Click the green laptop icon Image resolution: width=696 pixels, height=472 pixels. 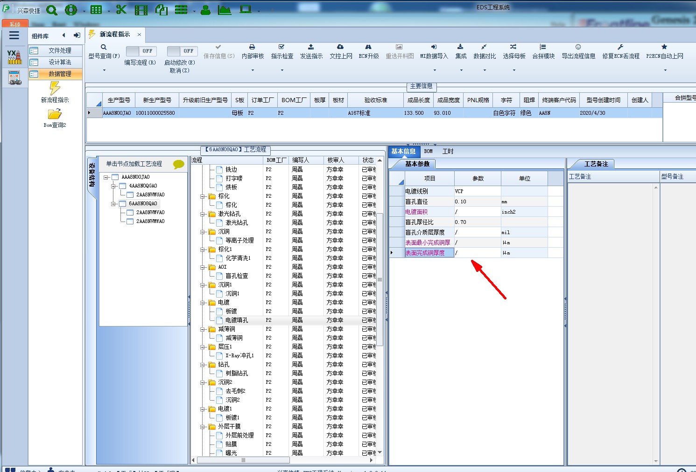click(246, 10)
